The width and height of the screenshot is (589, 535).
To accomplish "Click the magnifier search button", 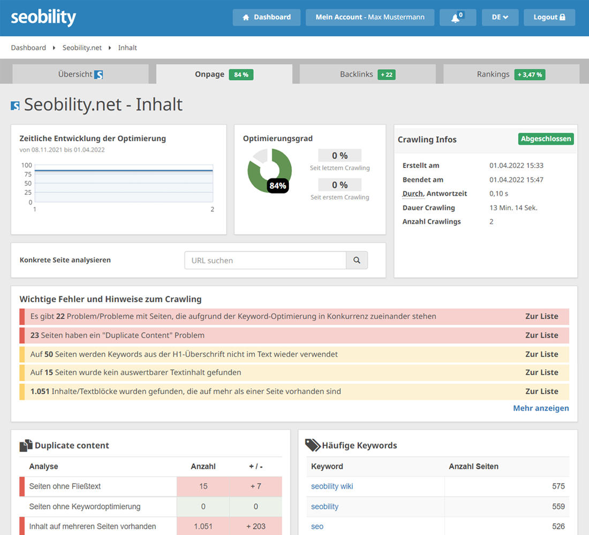I will (x=357, y=260).
